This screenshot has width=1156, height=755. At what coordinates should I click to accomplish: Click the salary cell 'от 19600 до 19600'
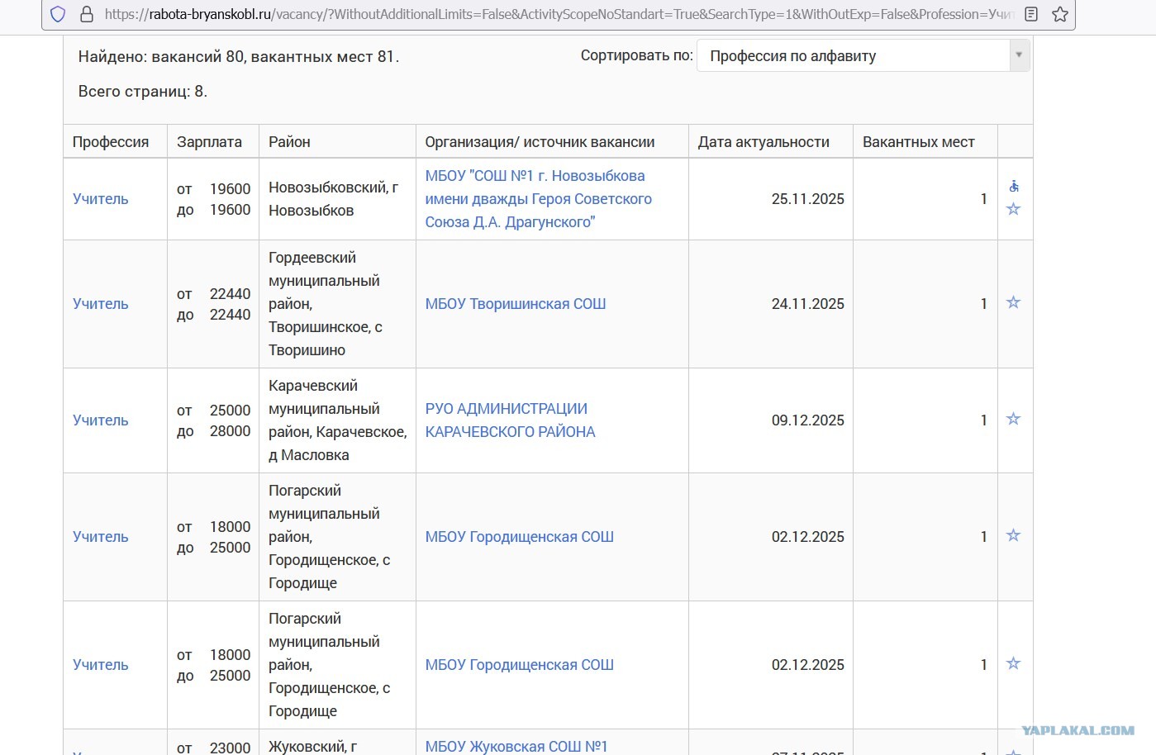[213, 199]
